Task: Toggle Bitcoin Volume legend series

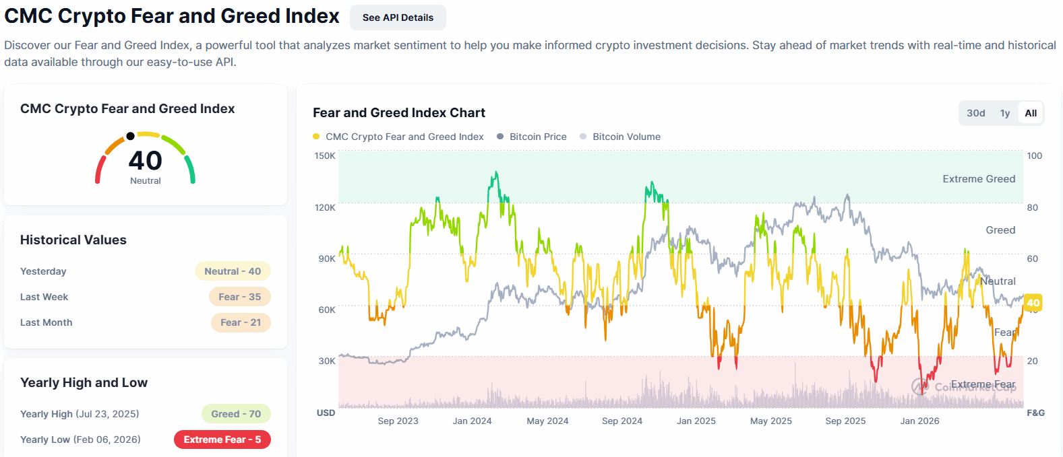Action: point(620,137)
